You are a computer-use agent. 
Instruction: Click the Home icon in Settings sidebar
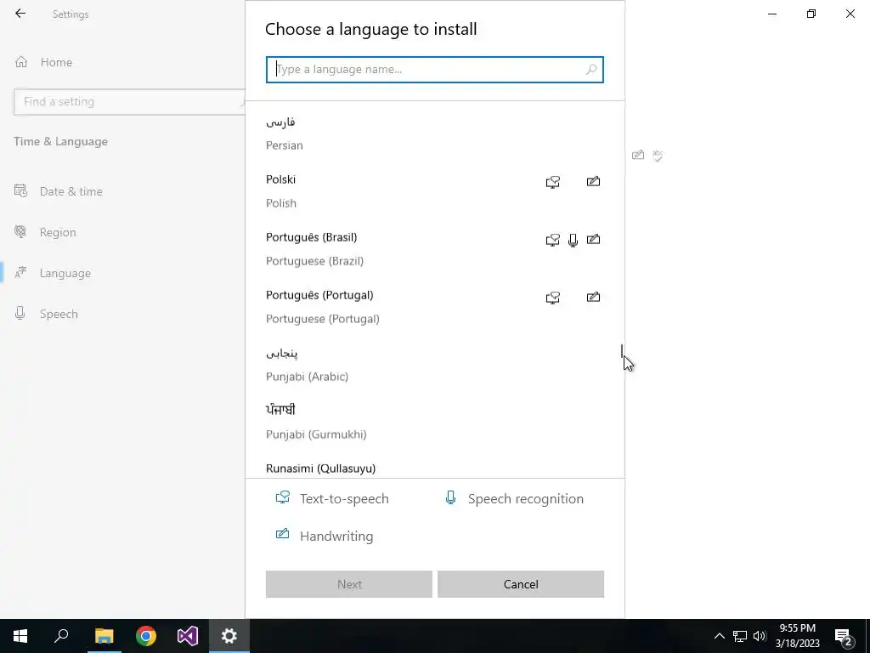(21, 61)
